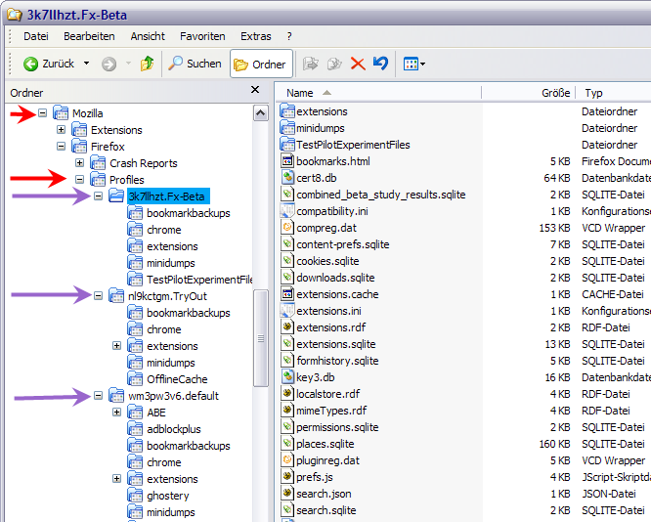The width and height of the screenshot is (651, 522).
Task: Click the pluginreg.dat file icon
Action: [287, 460]
